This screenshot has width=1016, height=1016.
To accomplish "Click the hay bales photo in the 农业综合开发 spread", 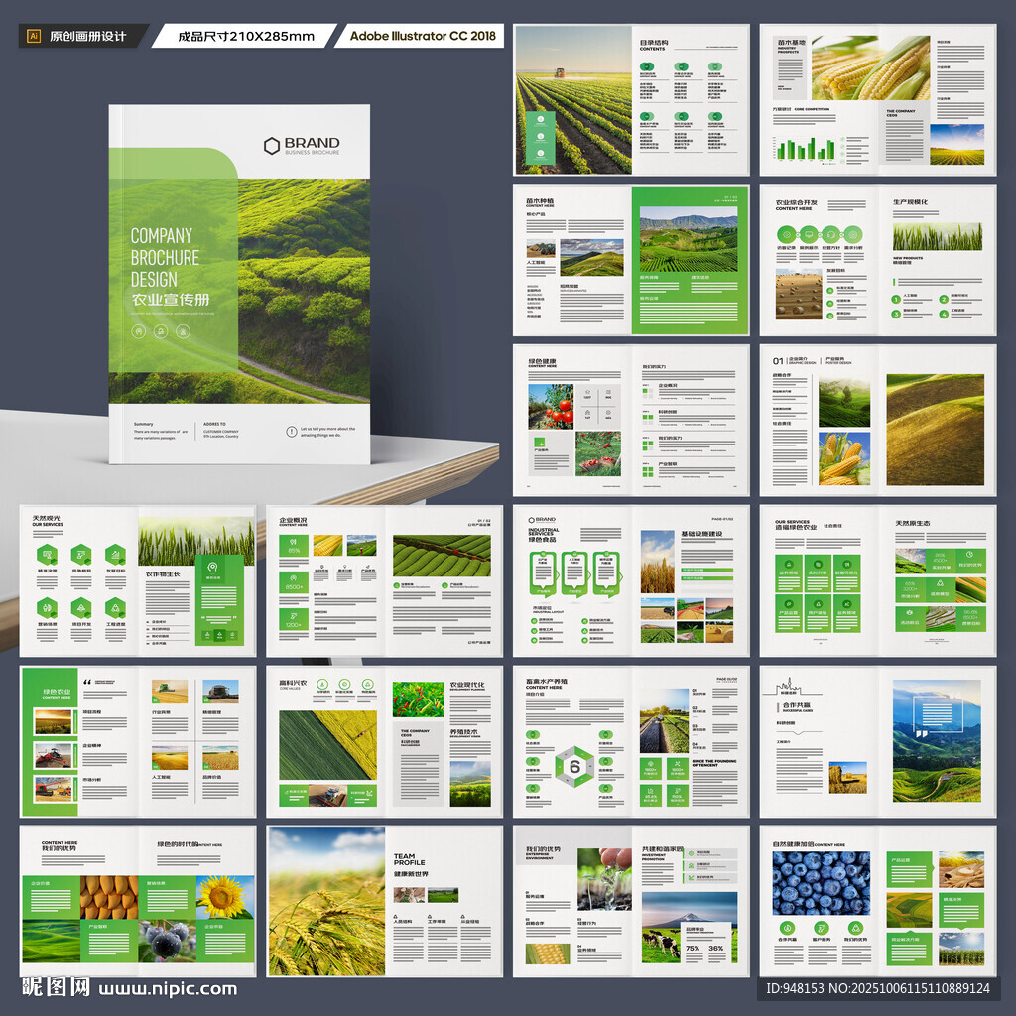I will pos(799,295).
